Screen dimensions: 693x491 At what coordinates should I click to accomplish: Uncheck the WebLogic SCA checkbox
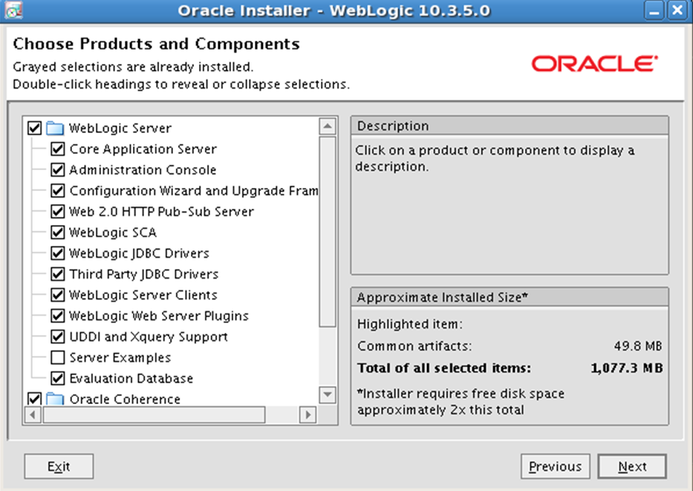[57, 232]
